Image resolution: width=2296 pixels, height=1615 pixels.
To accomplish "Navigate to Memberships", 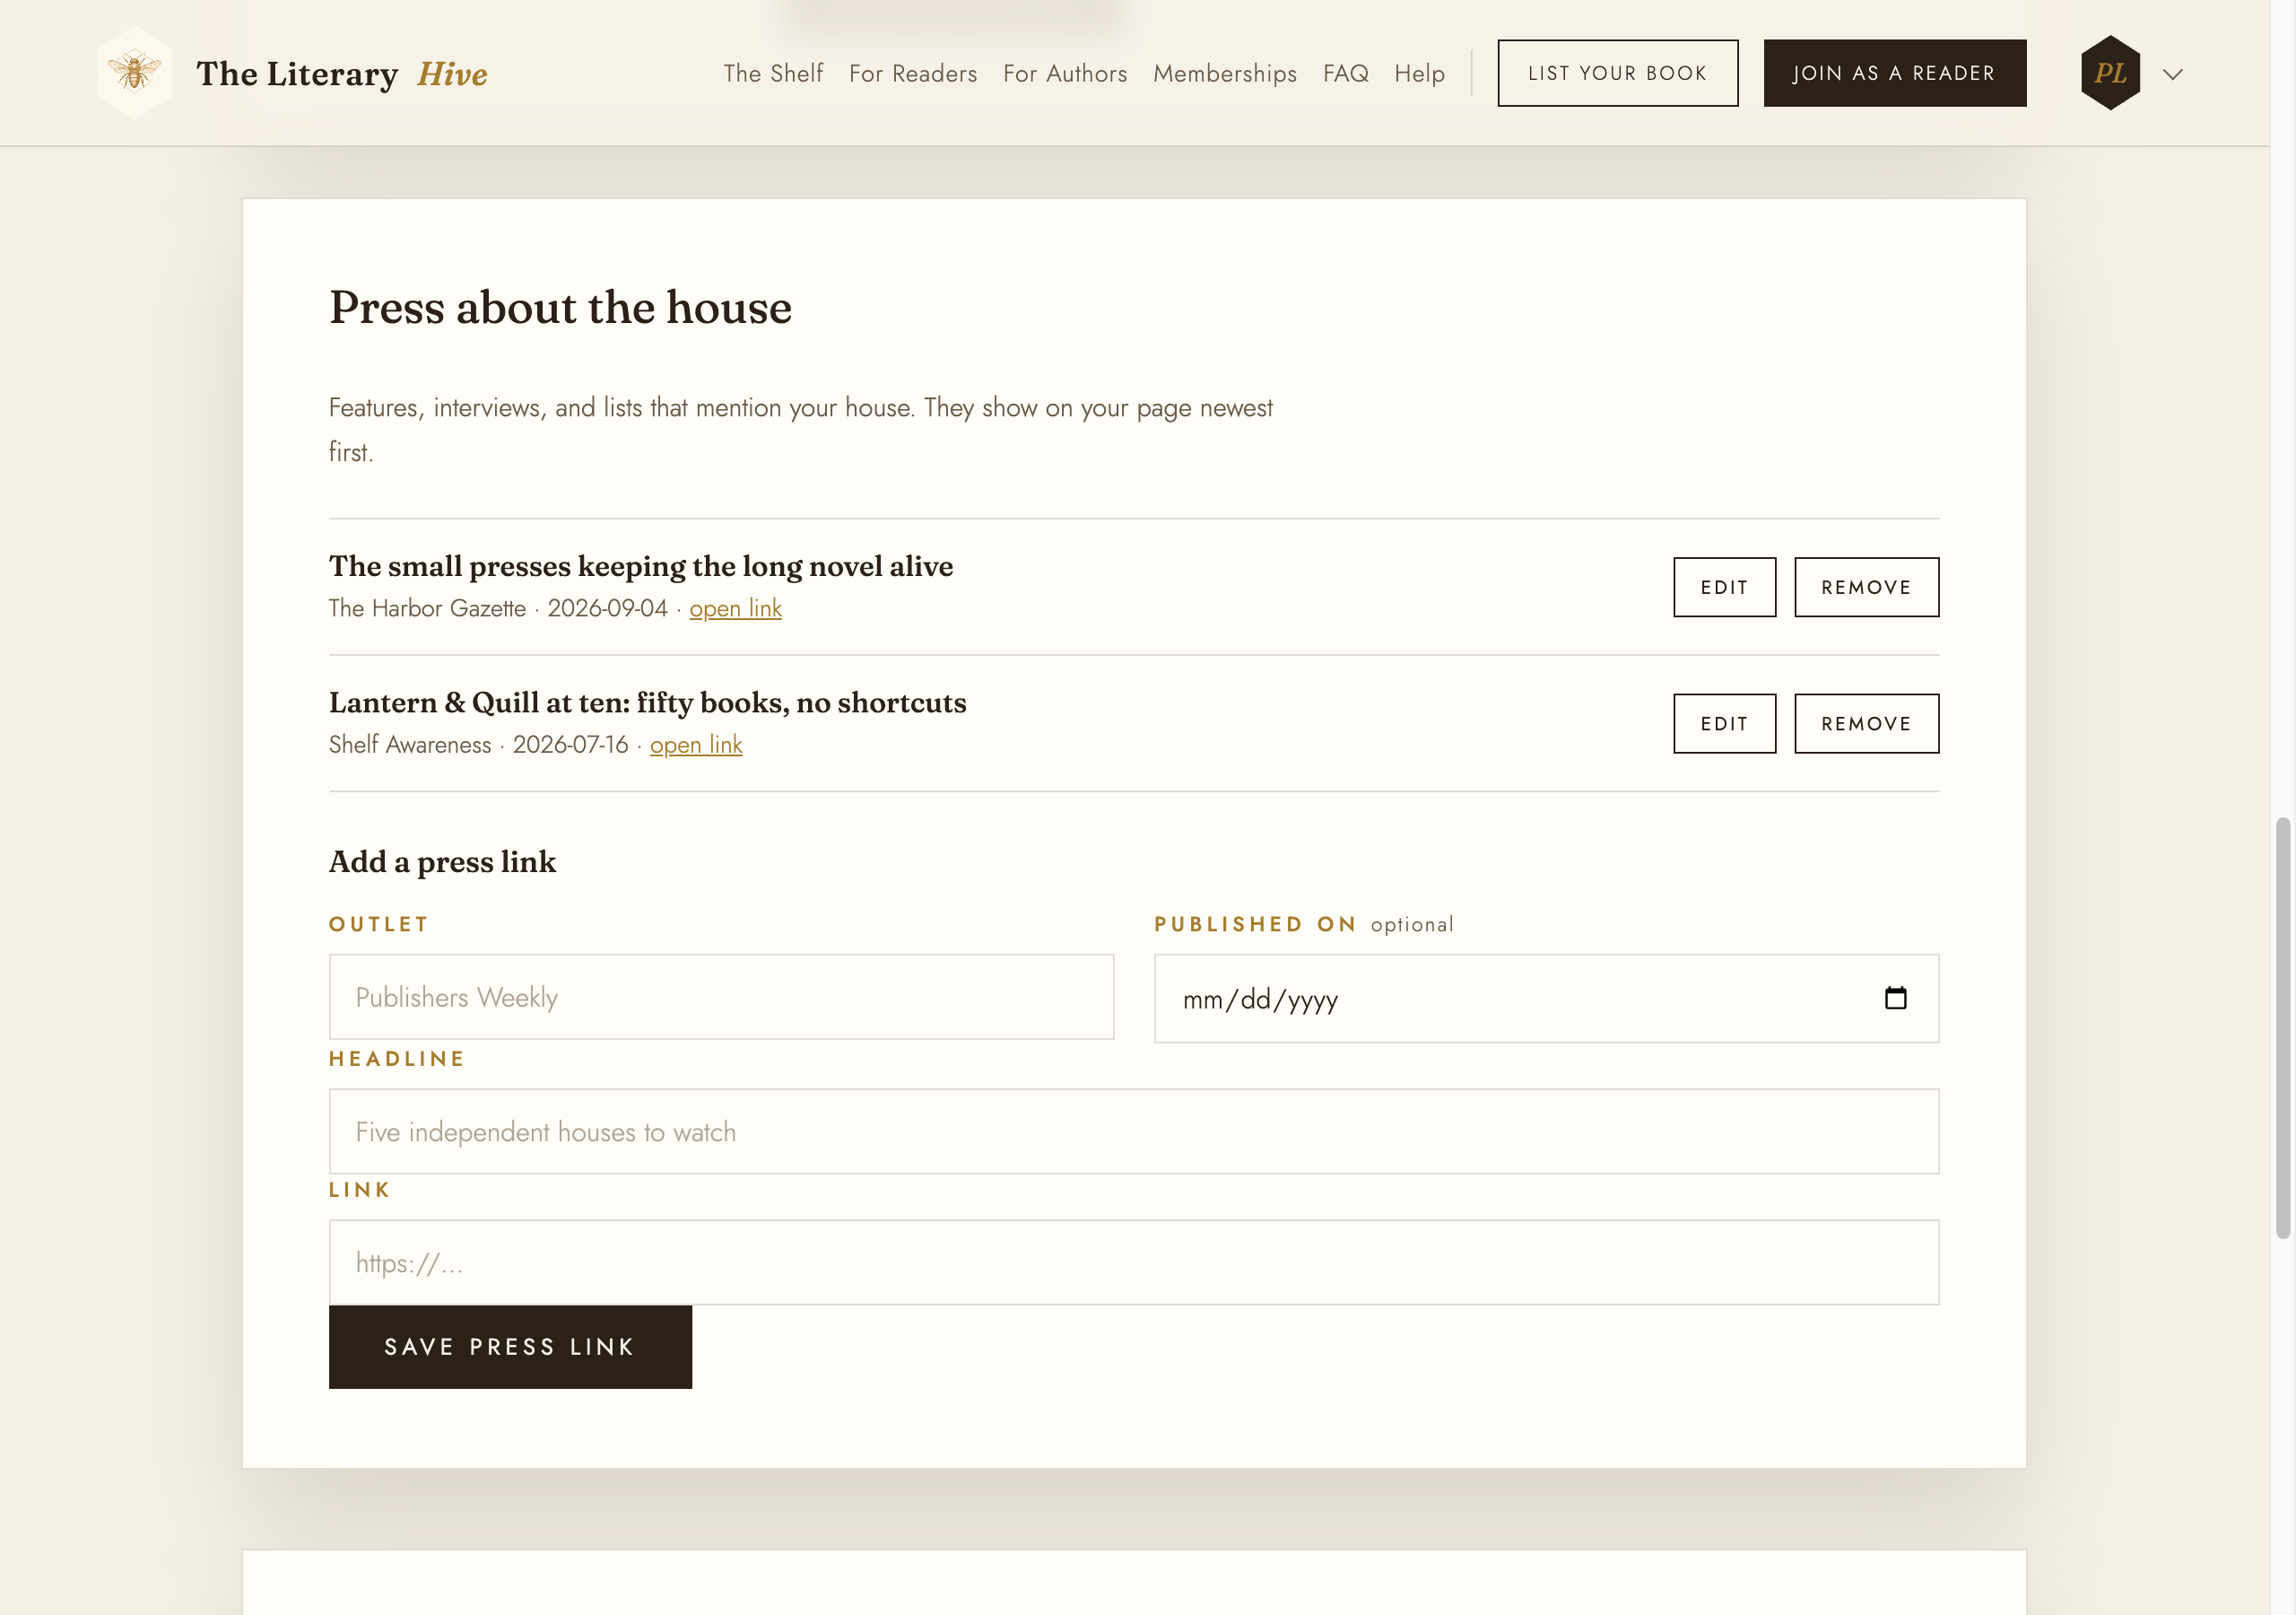I will coord(1225,73).
